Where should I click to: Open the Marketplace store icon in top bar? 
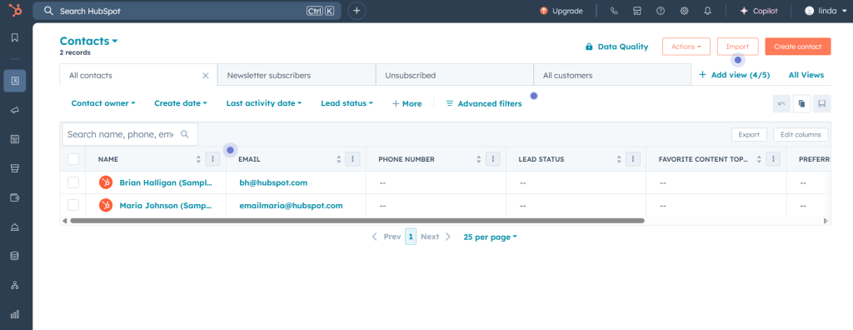(637, 11)
